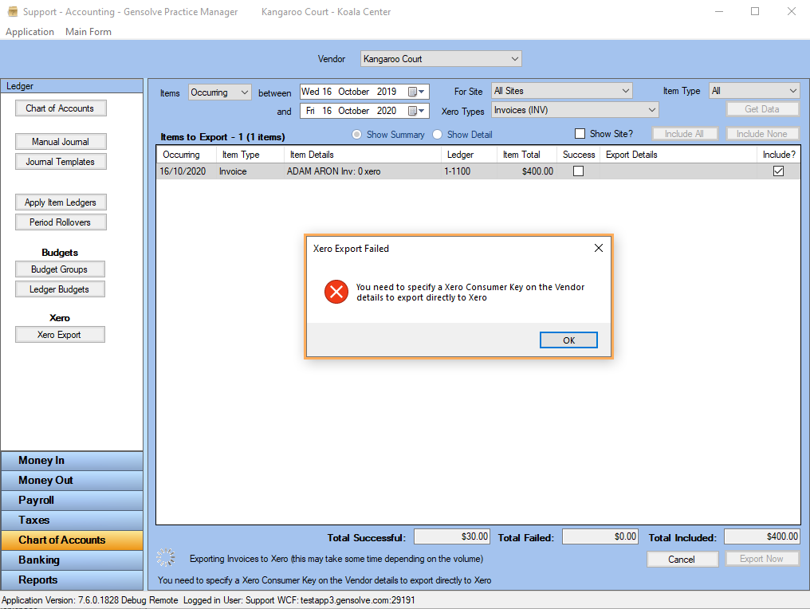Click the loading spinner icon
The image size is (810, 609).
click(166, 558)
